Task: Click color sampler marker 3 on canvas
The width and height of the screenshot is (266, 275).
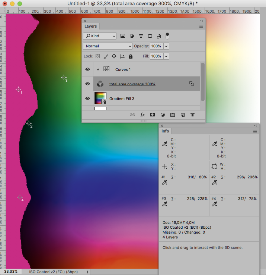Action: [x=64, y=77]
